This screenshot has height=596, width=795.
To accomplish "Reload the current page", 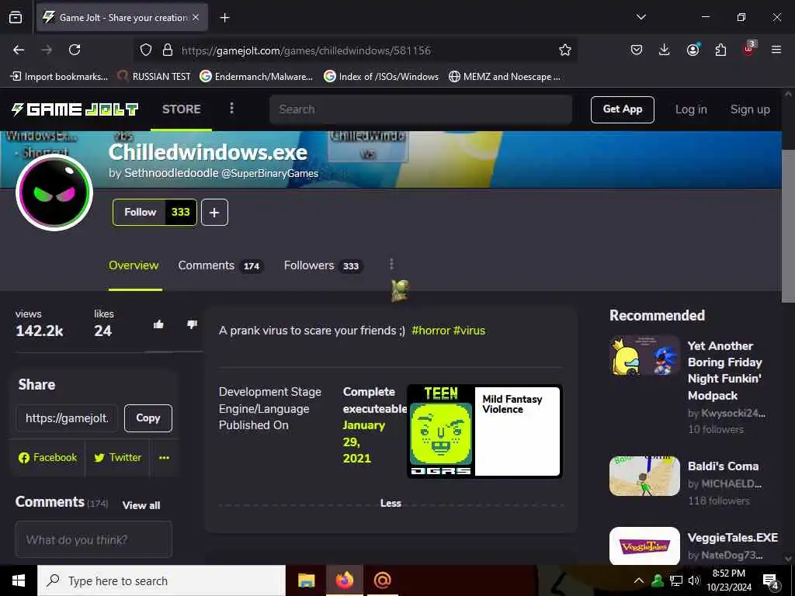I will click(75, 50).
